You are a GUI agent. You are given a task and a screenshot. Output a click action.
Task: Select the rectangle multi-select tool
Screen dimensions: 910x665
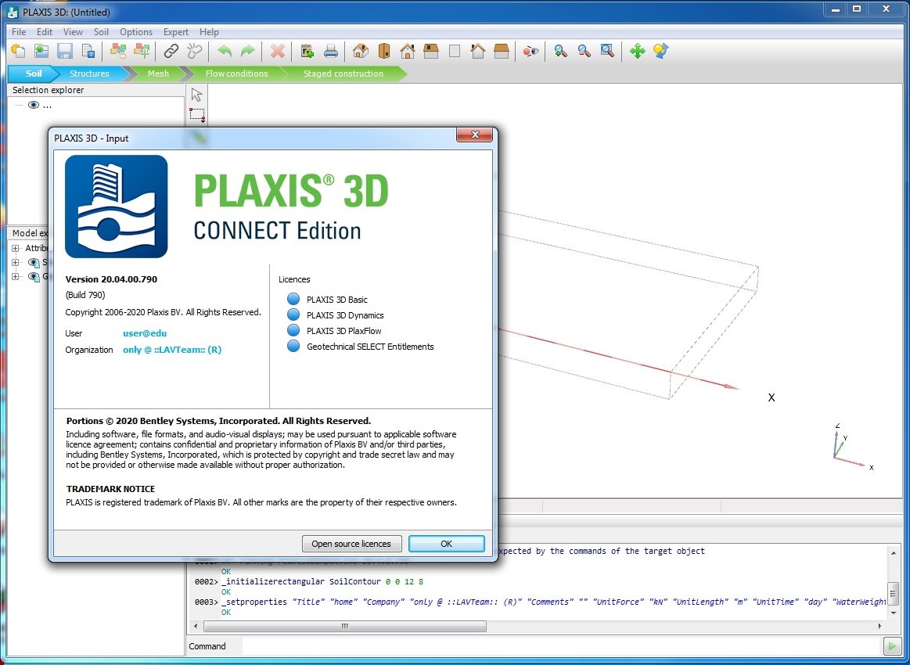[x=197, y=114]
